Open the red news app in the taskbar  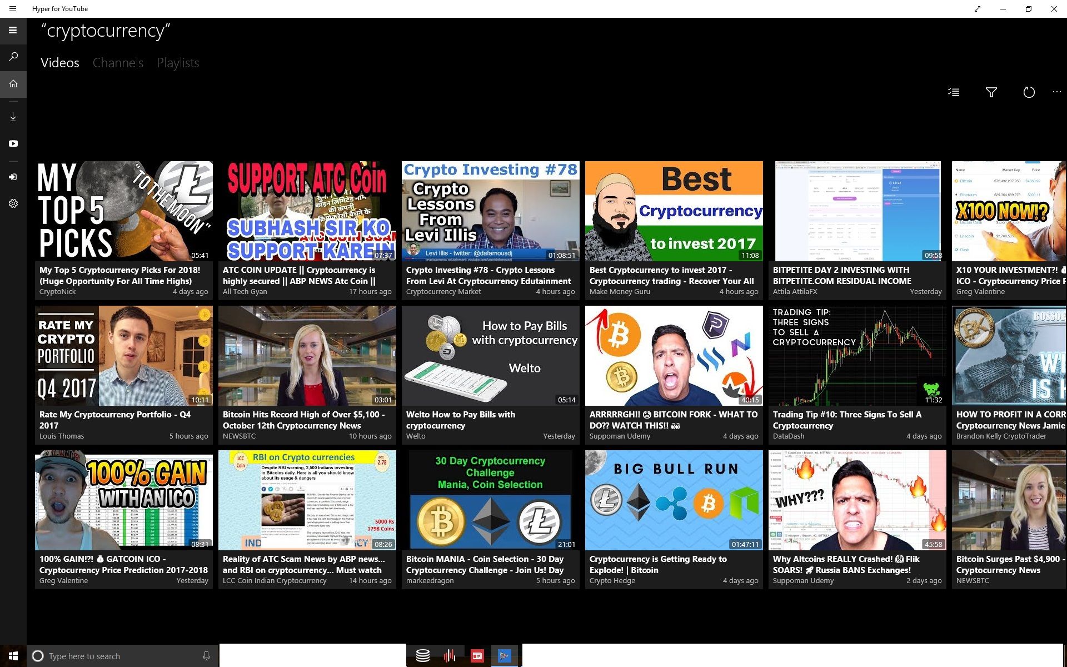[x=477, y=656]
